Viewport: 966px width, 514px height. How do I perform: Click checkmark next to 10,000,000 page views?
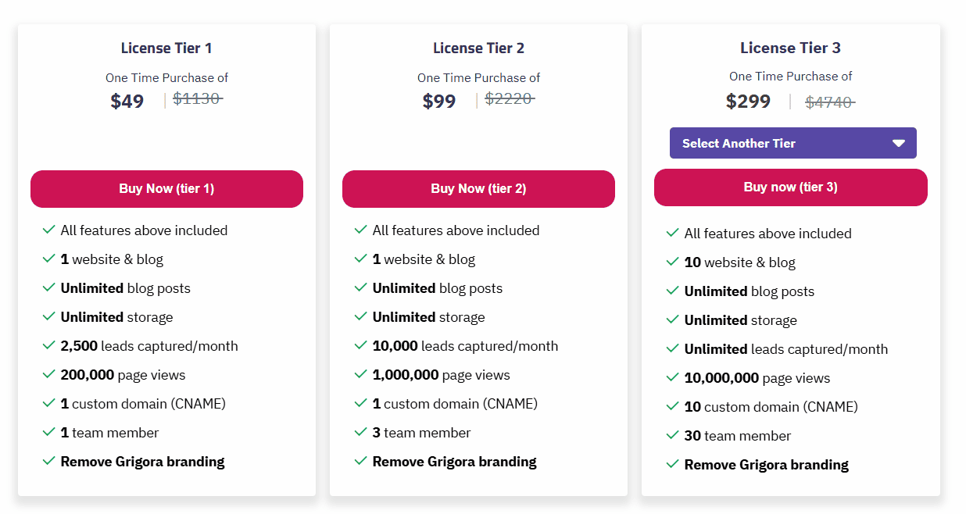click(673, 377)
